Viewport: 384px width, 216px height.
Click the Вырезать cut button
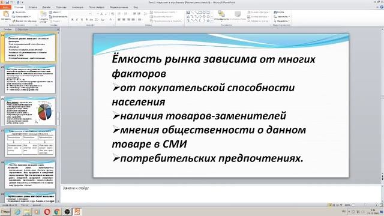19,12
